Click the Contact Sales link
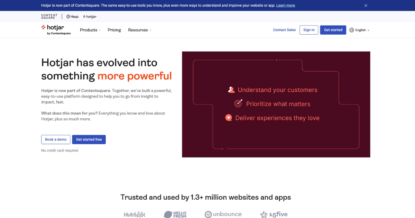415x218 pixels. 284,30
